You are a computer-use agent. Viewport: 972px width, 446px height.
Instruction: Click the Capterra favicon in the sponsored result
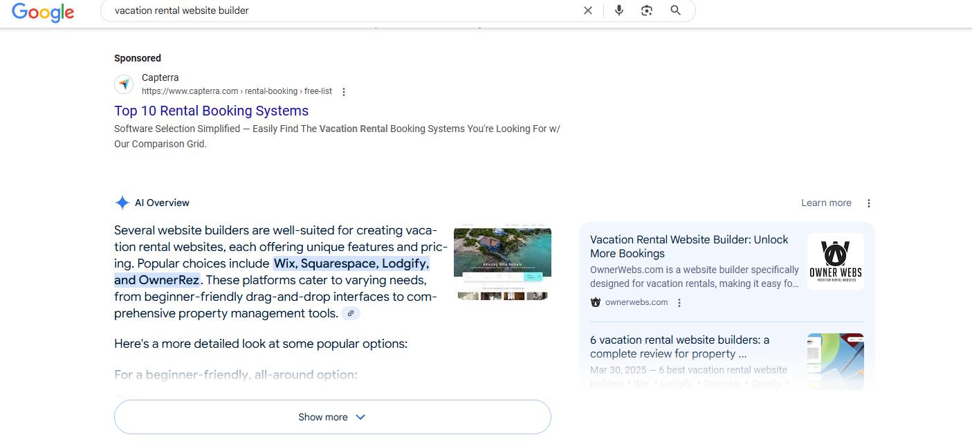[x=123, y=84]
